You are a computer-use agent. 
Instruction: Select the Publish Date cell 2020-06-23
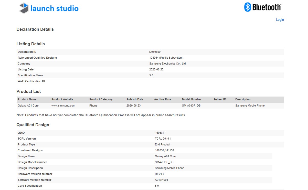134,106
